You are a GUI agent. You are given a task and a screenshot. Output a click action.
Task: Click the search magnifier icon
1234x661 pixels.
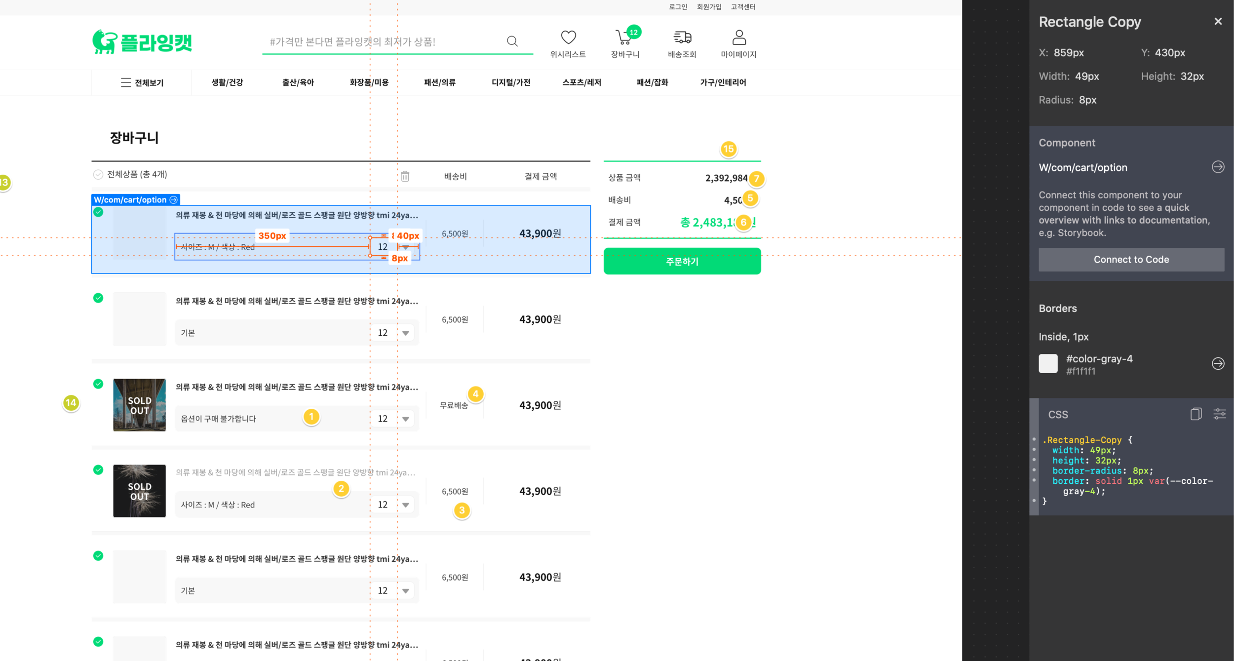512,41
